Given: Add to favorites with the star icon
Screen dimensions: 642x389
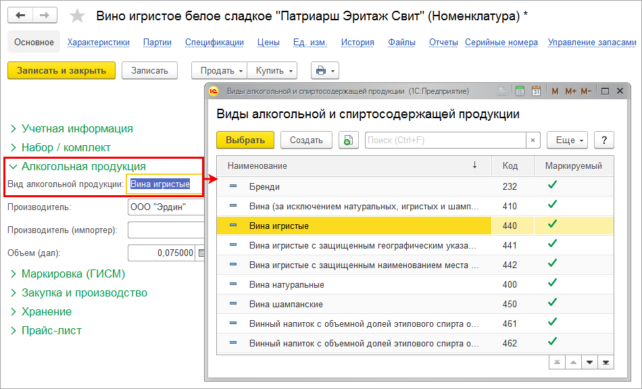Looking at the screenshot, I should click(77, 16).
